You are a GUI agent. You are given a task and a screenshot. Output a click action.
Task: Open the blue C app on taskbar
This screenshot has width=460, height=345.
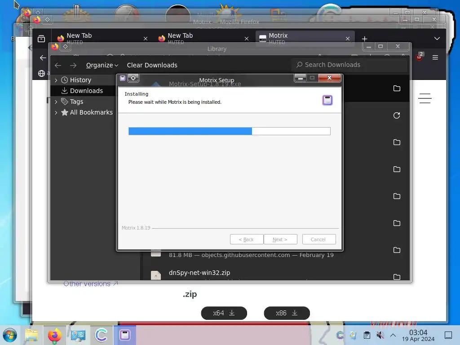click(101, 335)
